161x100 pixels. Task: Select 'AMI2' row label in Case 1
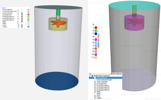pyautogui.click(x=4, y=23)
